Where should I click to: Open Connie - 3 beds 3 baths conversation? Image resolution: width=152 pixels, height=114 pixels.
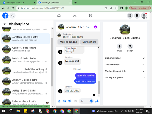click(25, 49)
